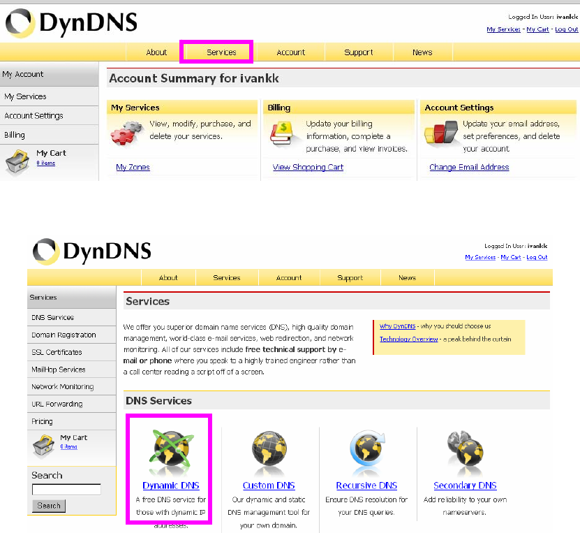Click the Account Settings bar chart icon
580x533 pixels.
pyautogui.click(x=441, y=132)
